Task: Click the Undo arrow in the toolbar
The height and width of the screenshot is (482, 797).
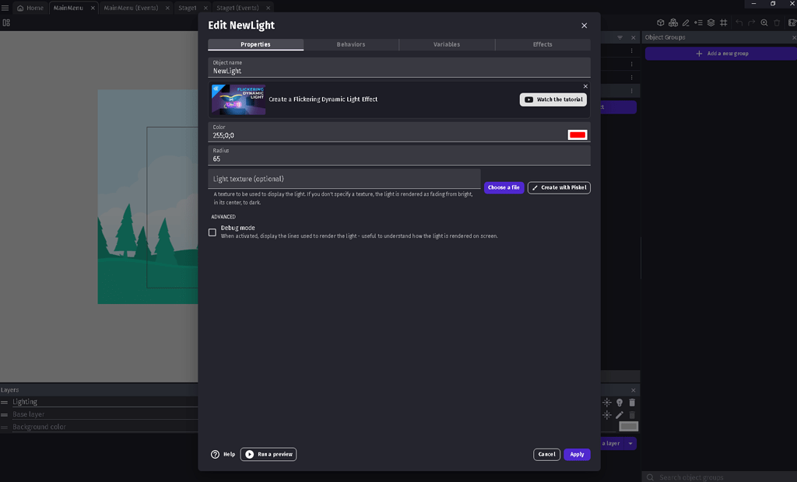Action: (739, 23)
